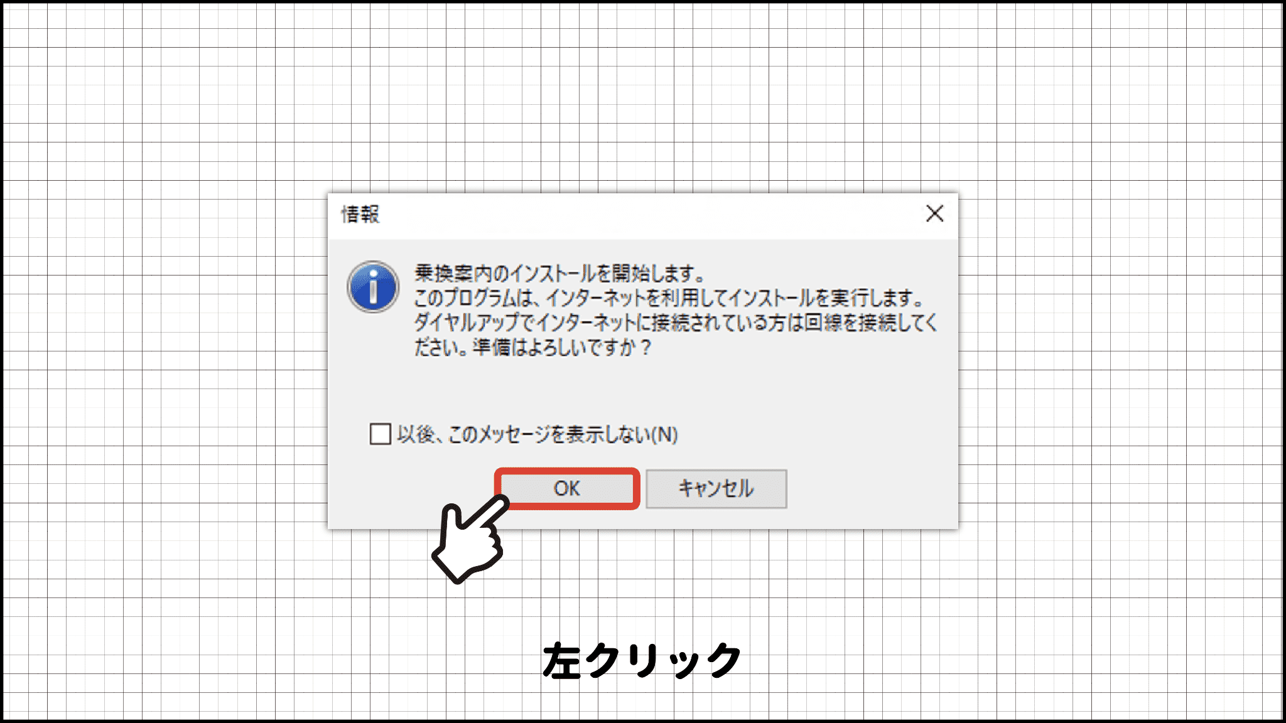The height and width of the screenshot is (723, 1286).
Task: Close the 情報 dialog with the X
Action: point(934,213)
